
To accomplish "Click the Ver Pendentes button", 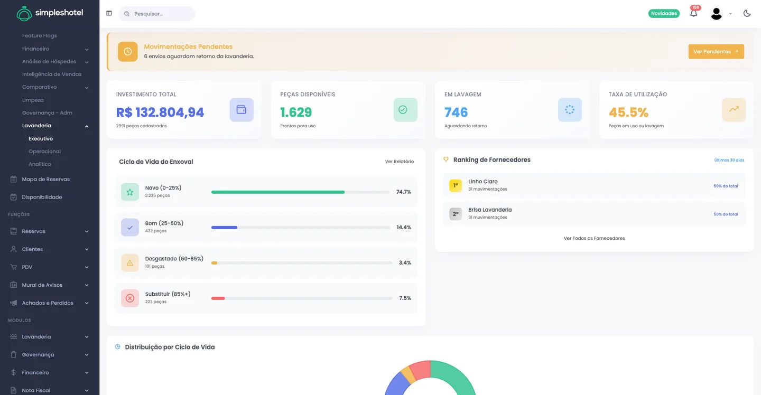I will coord(716,52).
